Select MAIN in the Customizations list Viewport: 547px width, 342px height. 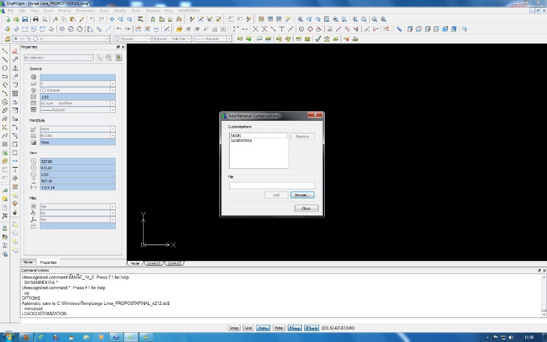(259, 136)
